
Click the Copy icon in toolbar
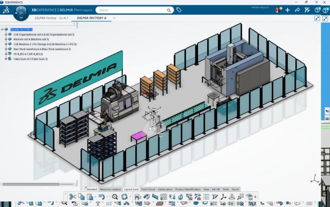point(81,197)
